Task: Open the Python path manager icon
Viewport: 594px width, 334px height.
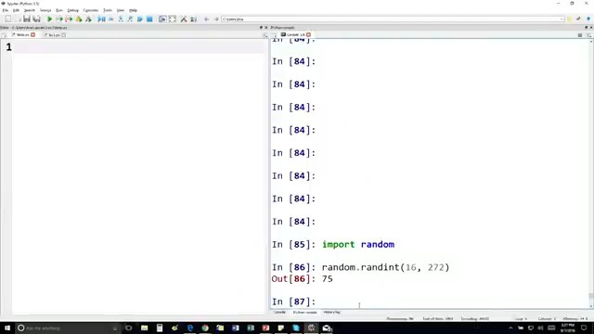Action: pyautogui.click(x=193, y=19)
